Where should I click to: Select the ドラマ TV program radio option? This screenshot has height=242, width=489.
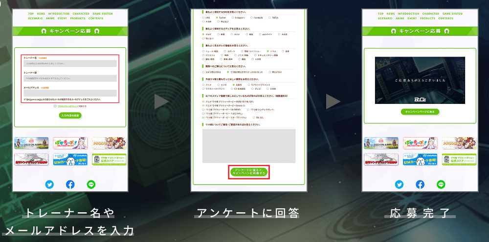(267, 51)
